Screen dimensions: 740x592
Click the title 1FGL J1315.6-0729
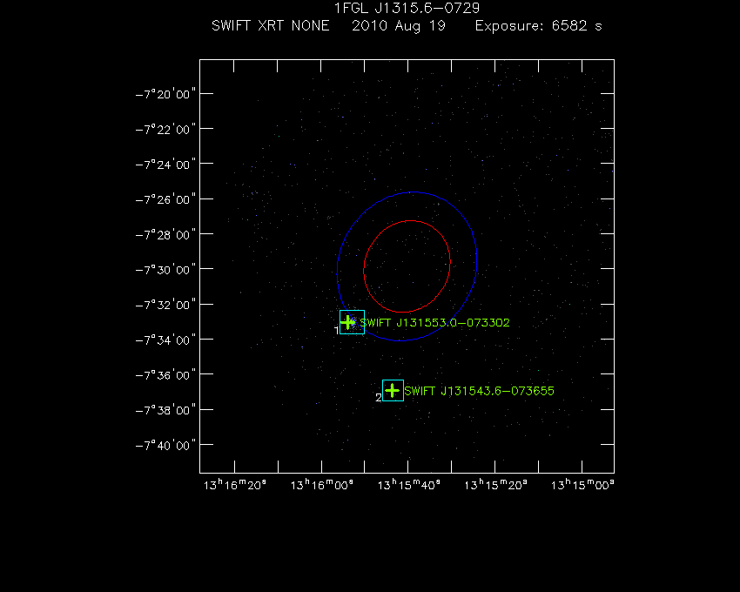click(407, 8)
